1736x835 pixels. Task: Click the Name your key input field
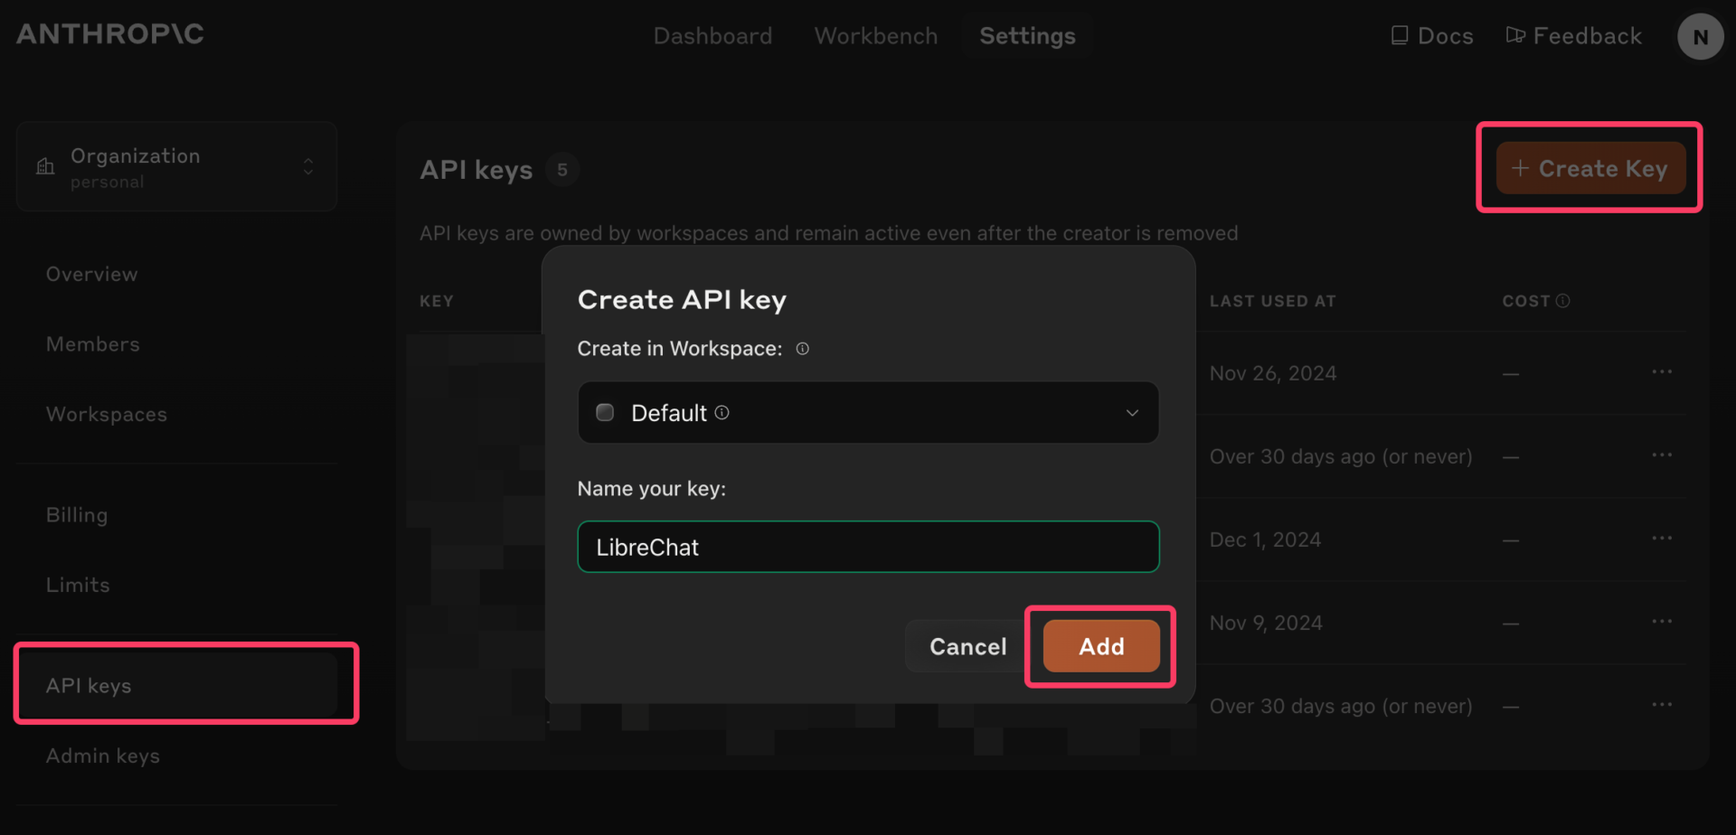click(x=868, y=547)
